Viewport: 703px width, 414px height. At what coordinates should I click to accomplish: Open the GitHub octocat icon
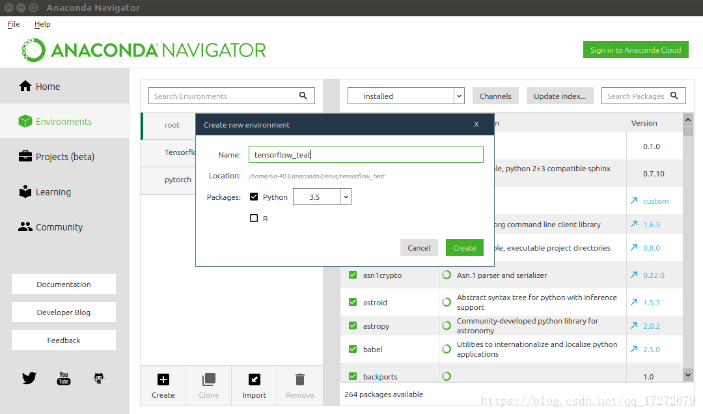[99, 378]
